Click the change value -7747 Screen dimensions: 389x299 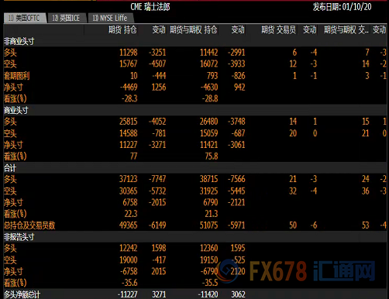[x=157, y=179]
